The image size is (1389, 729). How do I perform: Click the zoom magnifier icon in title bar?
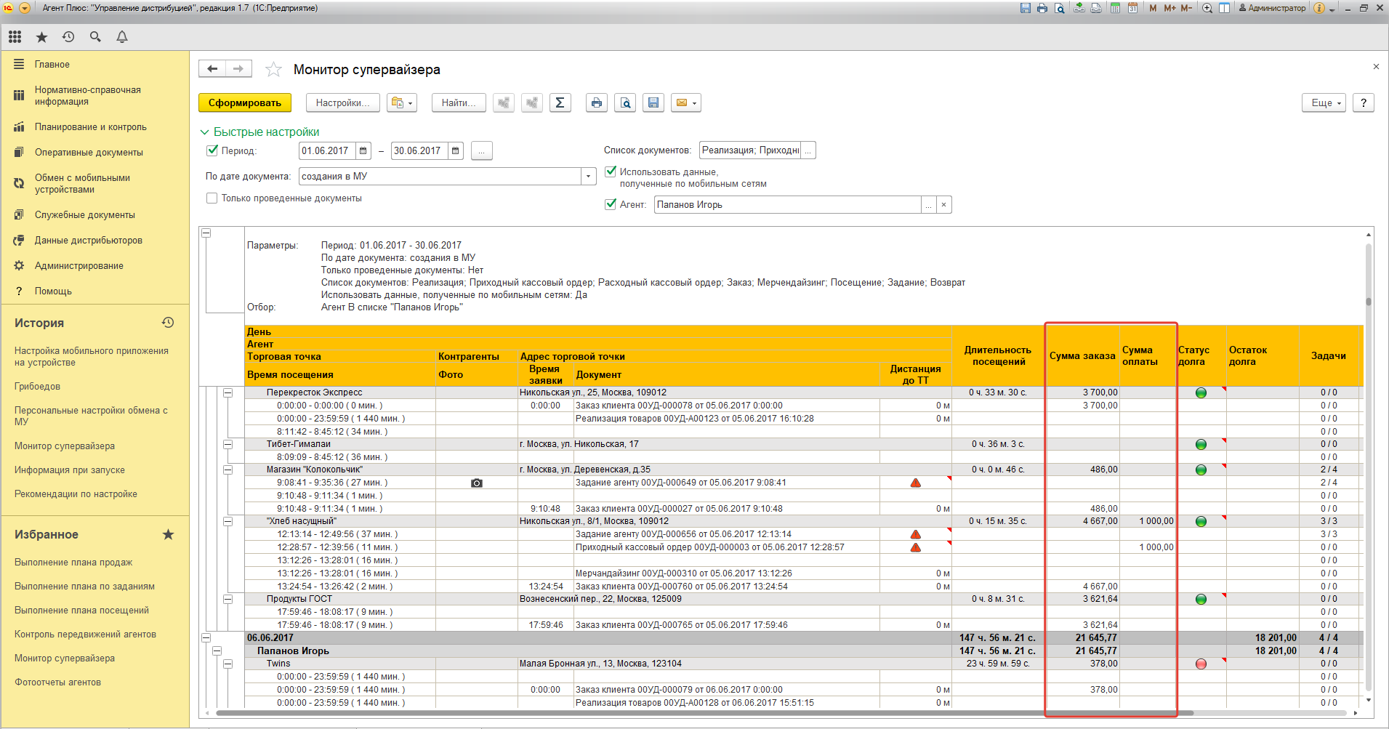click(1207, 8)
